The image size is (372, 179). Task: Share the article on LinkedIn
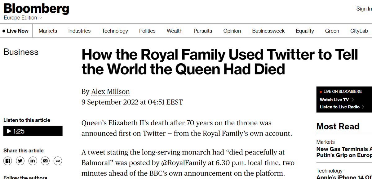[x=33, y=161]
